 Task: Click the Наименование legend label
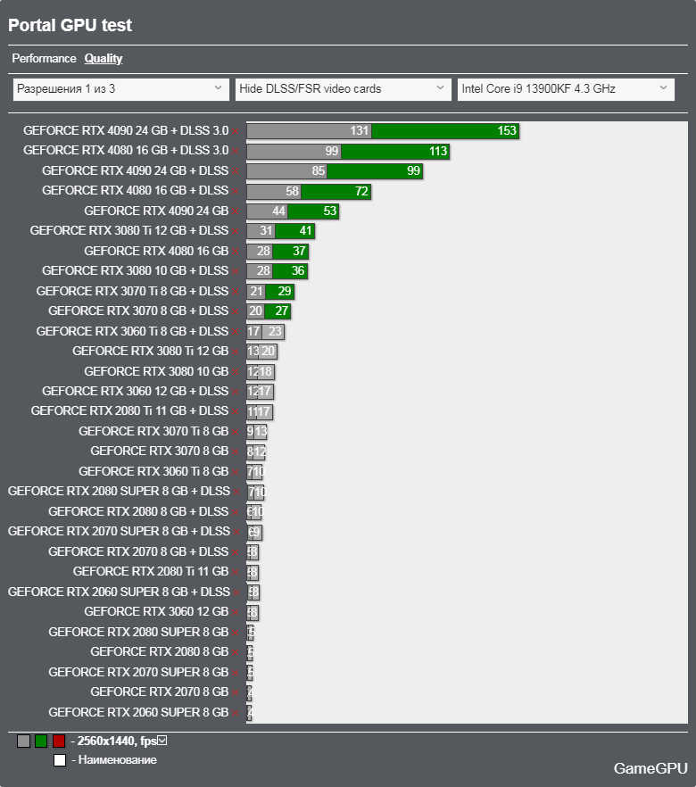click(118, 760)
